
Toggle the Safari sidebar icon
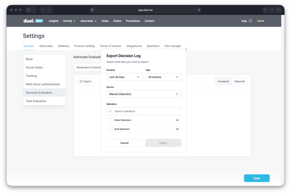(29, 10)
